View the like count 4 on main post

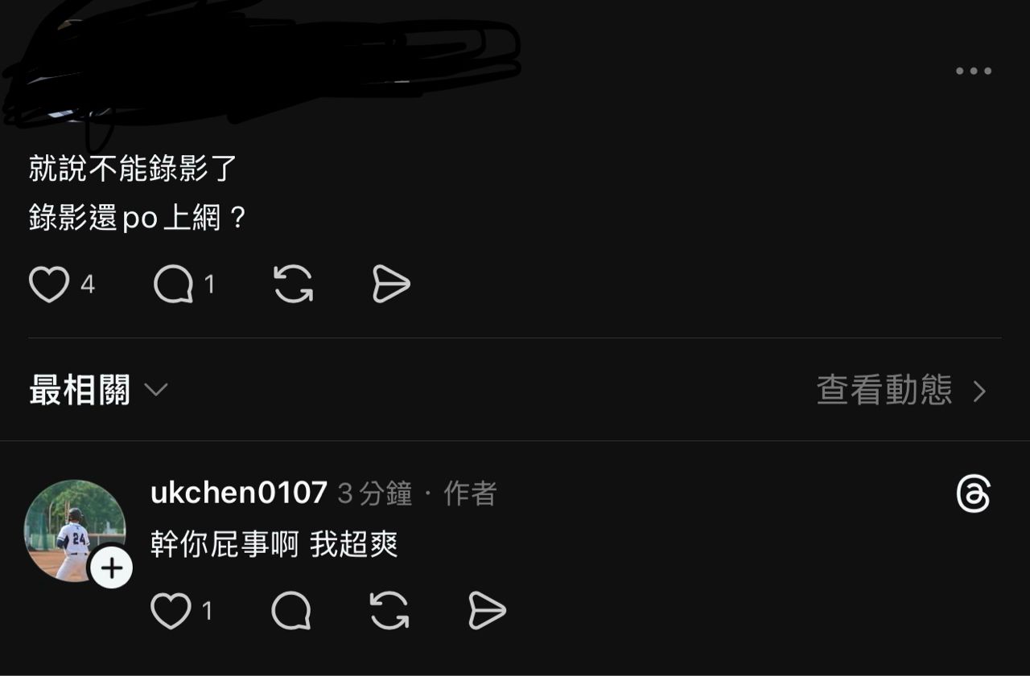88,285
